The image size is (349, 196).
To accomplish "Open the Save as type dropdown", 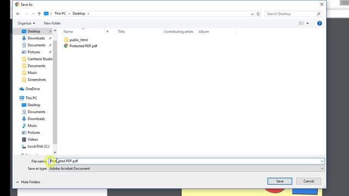I will tap(186, 168).
